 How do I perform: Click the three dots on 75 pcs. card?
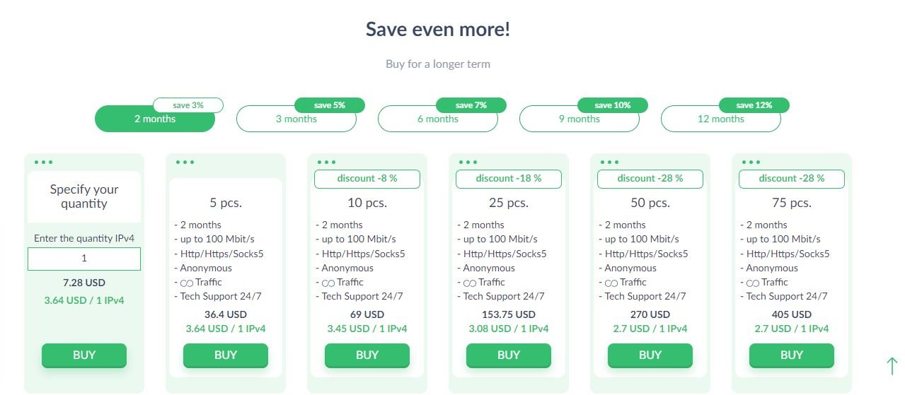(751, 162)
